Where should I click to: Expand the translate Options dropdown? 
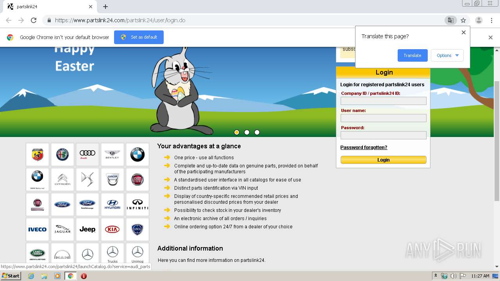(x=447, y=55)
